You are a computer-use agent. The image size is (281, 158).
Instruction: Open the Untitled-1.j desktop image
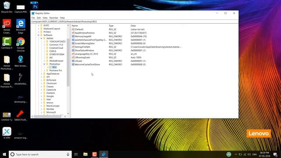tap(7, 116)
